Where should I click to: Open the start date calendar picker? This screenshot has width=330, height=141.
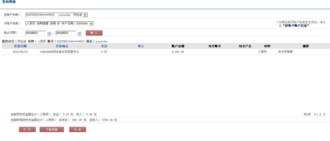tap(49, 33)
